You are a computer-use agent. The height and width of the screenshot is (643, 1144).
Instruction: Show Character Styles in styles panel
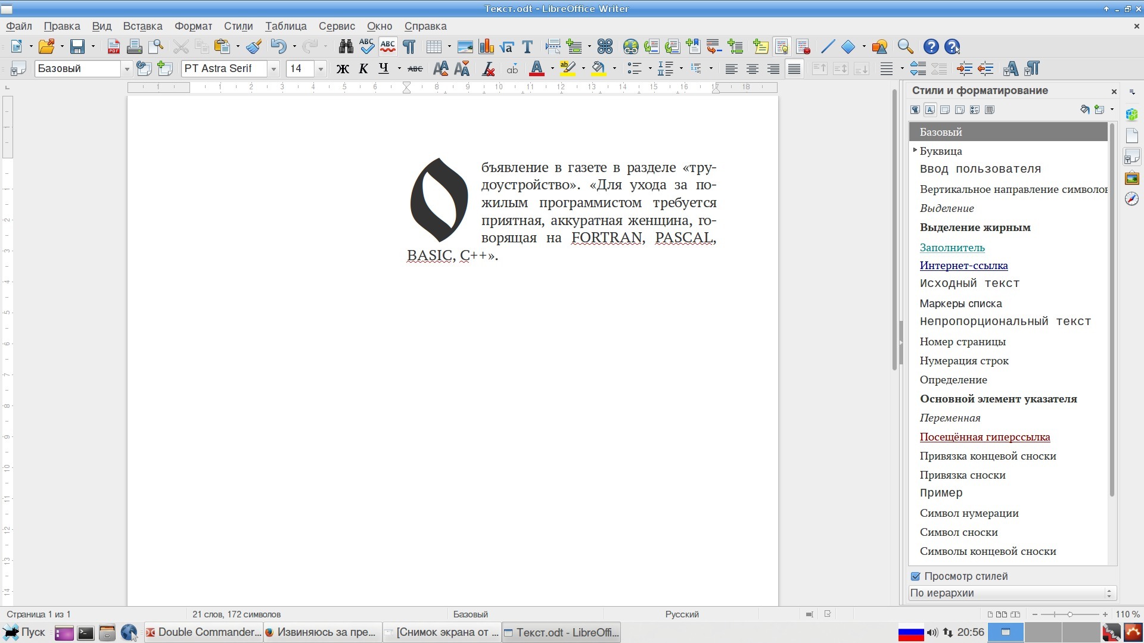930,110
